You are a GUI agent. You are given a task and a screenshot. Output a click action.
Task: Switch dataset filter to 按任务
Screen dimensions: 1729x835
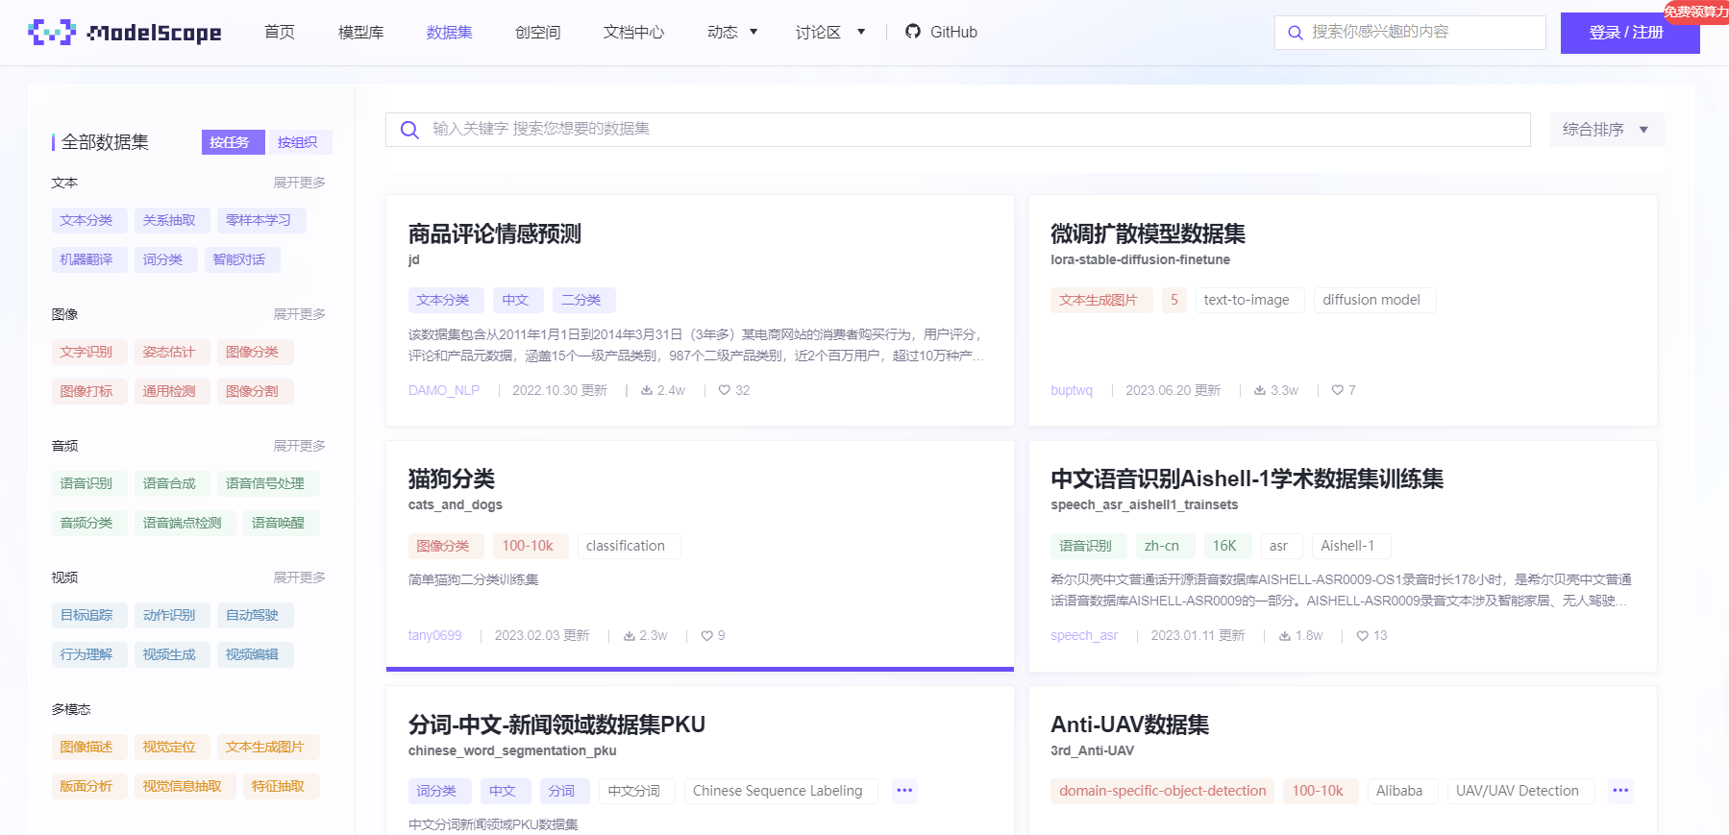click(x=230, y=142)
